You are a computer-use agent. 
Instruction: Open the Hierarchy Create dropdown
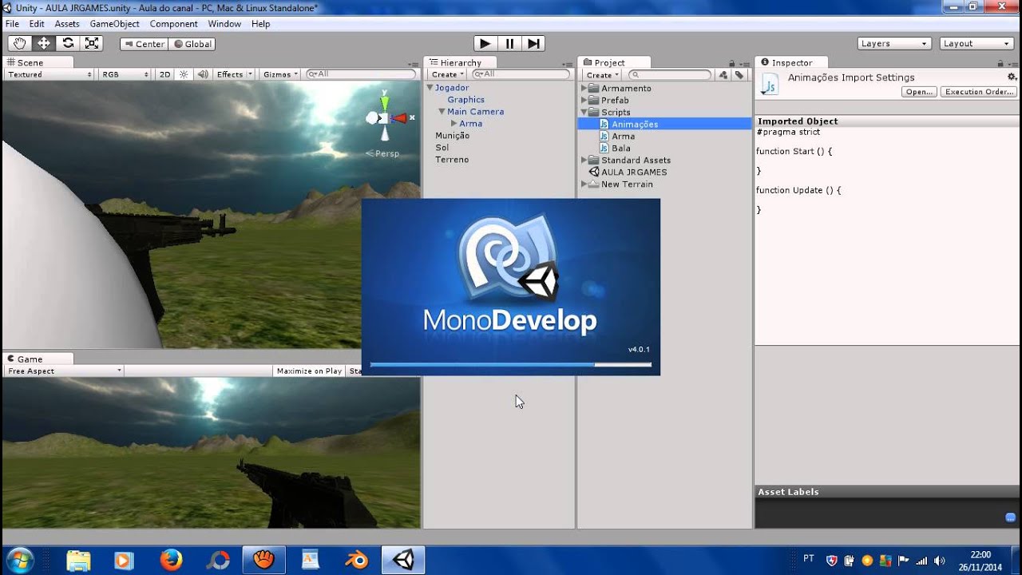447,74
